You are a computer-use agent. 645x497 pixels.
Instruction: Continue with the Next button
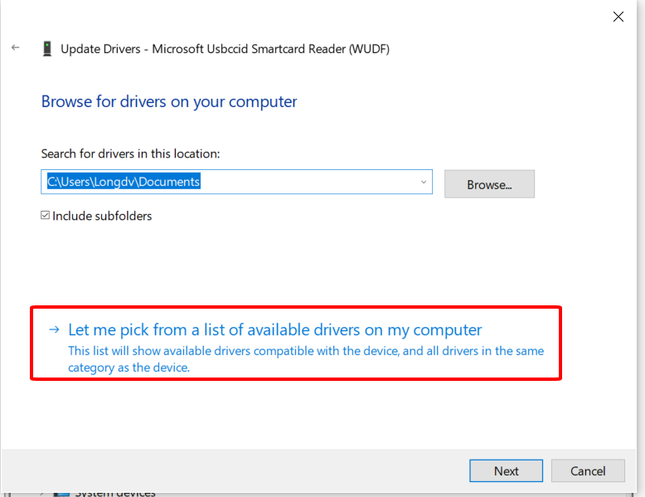point(506,470)
